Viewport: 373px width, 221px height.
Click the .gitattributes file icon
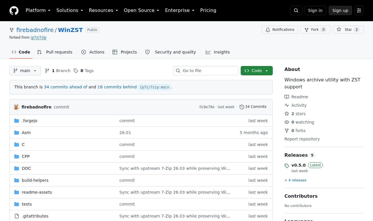click(x=17, y=216)
